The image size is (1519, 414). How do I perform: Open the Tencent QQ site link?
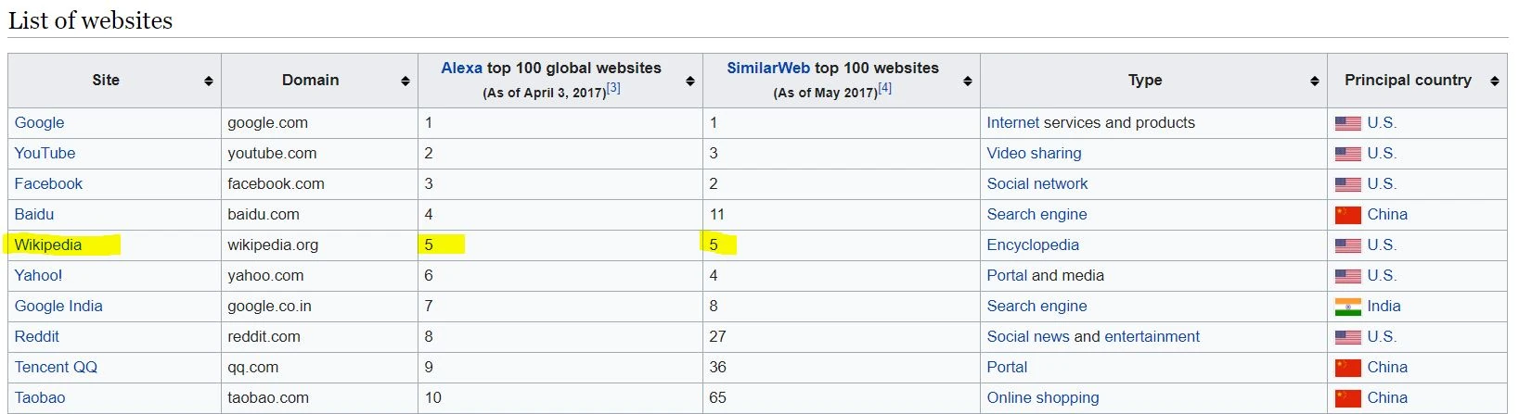[56, 367]
